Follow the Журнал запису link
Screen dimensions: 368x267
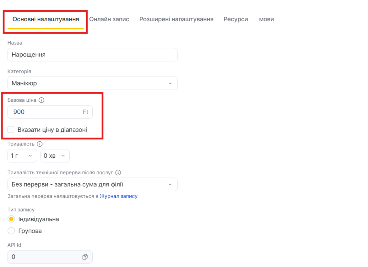click(x=119, y=196)
